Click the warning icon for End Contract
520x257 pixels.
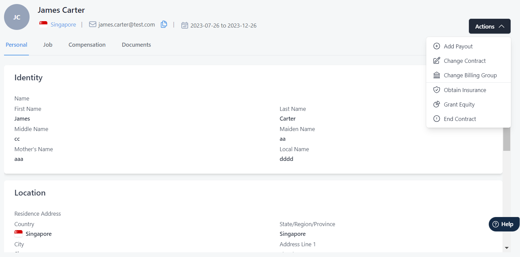436,119
